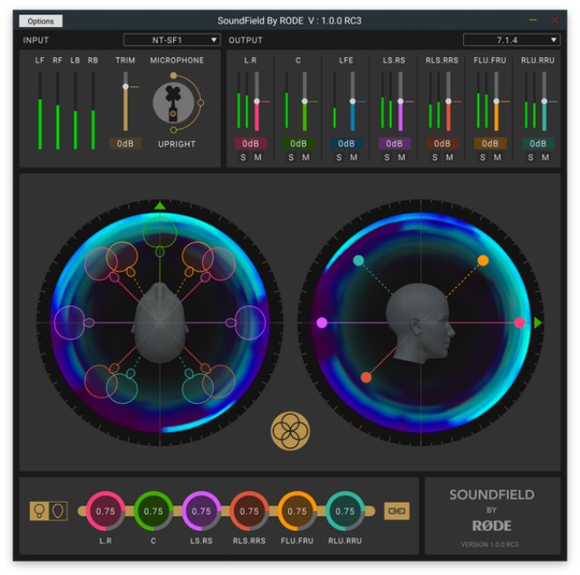Image resolution: width=580 pixels, height=575 pixels.
Task: Click the green elevation arrow on side-view dial
Action: click(x=538, y=323)
